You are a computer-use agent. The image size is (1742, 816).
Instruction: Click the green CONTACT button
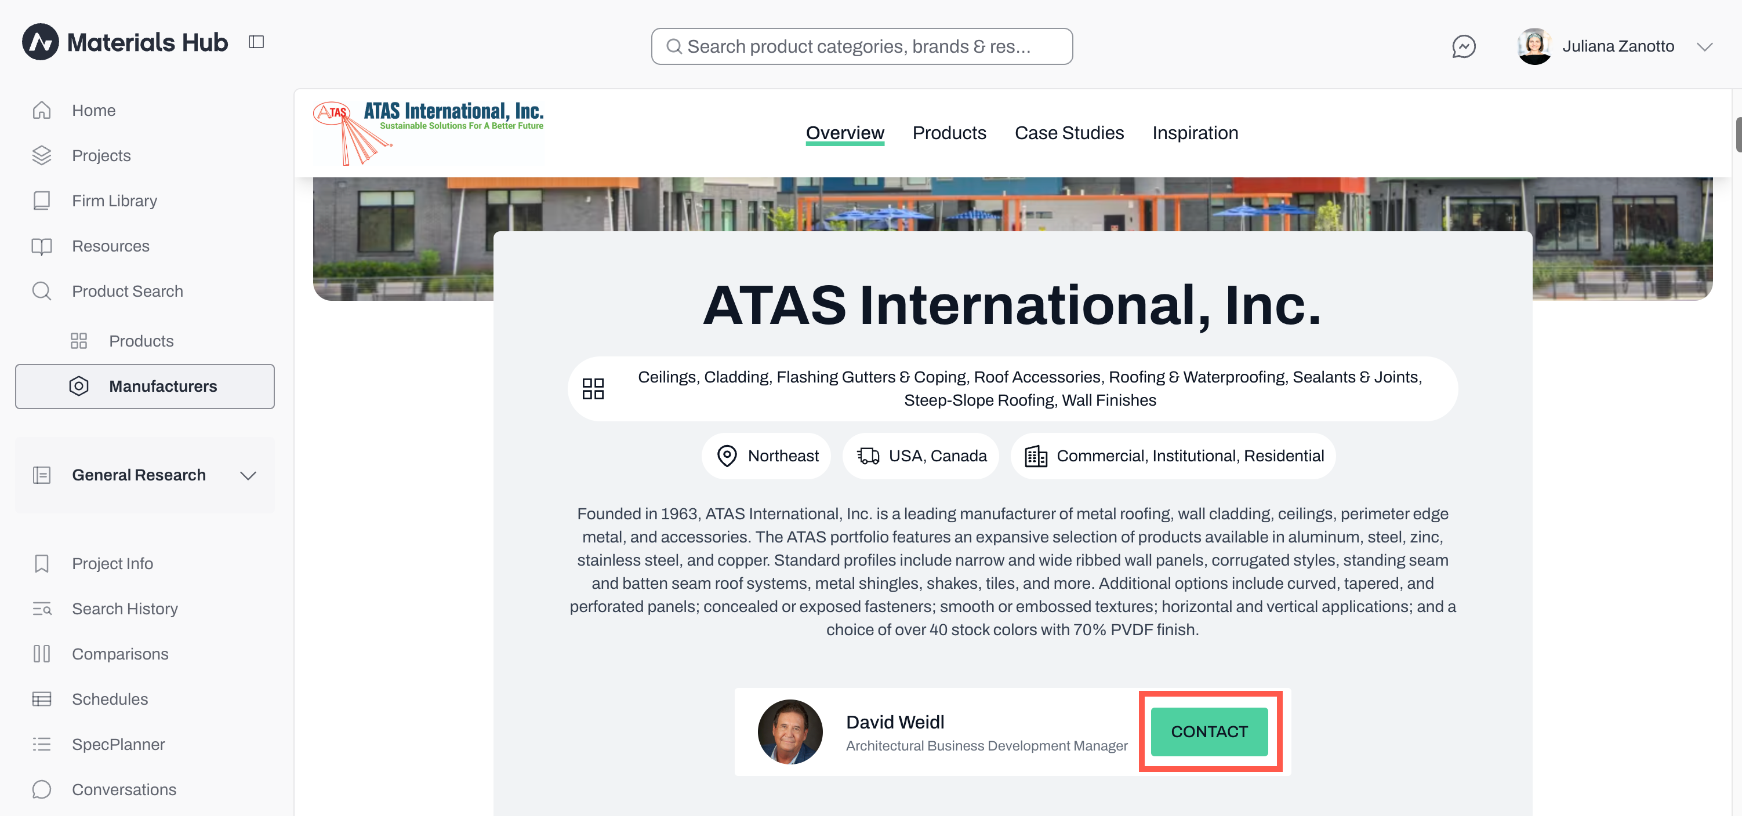1209,731
